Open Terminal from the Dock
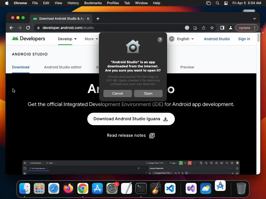 pos(141,188)
